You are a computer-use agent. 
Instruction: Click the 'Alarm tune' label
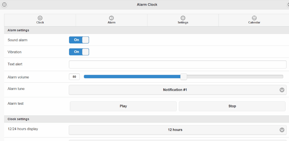pos(16,89)
